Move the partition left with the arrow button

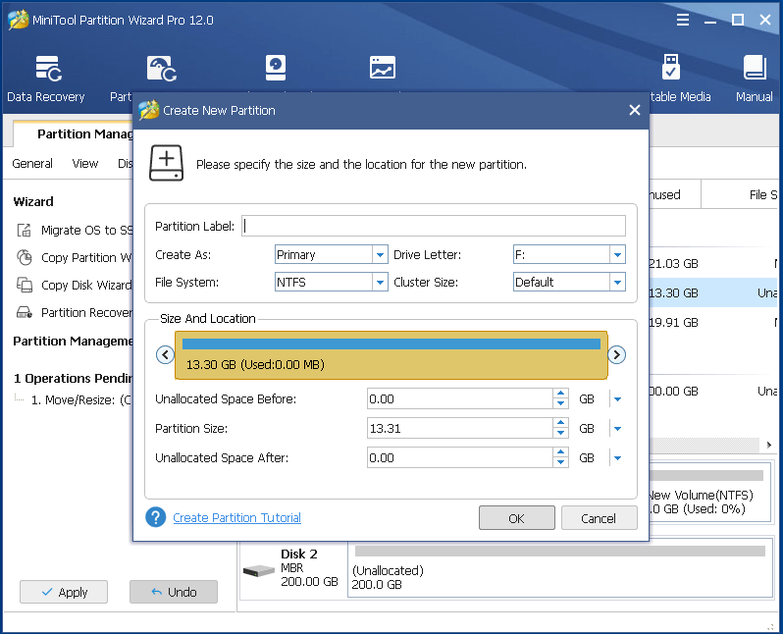[165, 354]
